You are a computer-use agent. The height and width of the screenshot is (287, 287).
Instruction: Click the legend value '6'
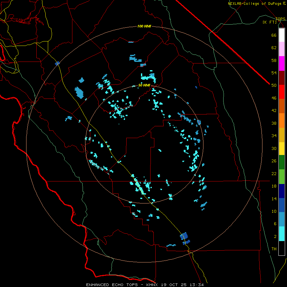pos(275,224)
